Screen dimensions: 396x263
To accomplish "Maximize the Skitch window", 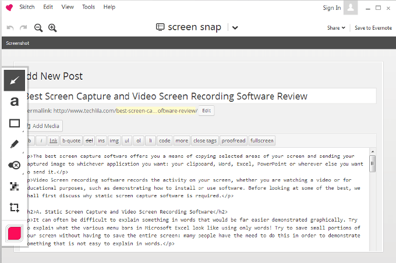I will [x=378, y=8].
